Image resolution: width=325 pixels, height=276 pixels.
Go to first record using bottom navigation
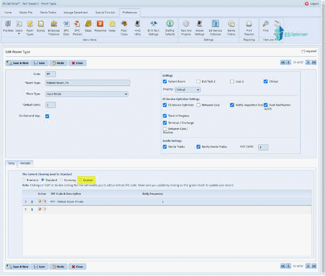tap(283, 266)
